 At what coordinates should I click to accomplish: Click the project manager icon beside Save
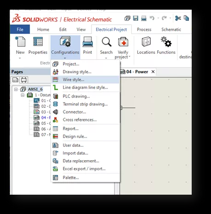(x=127, y=18)
